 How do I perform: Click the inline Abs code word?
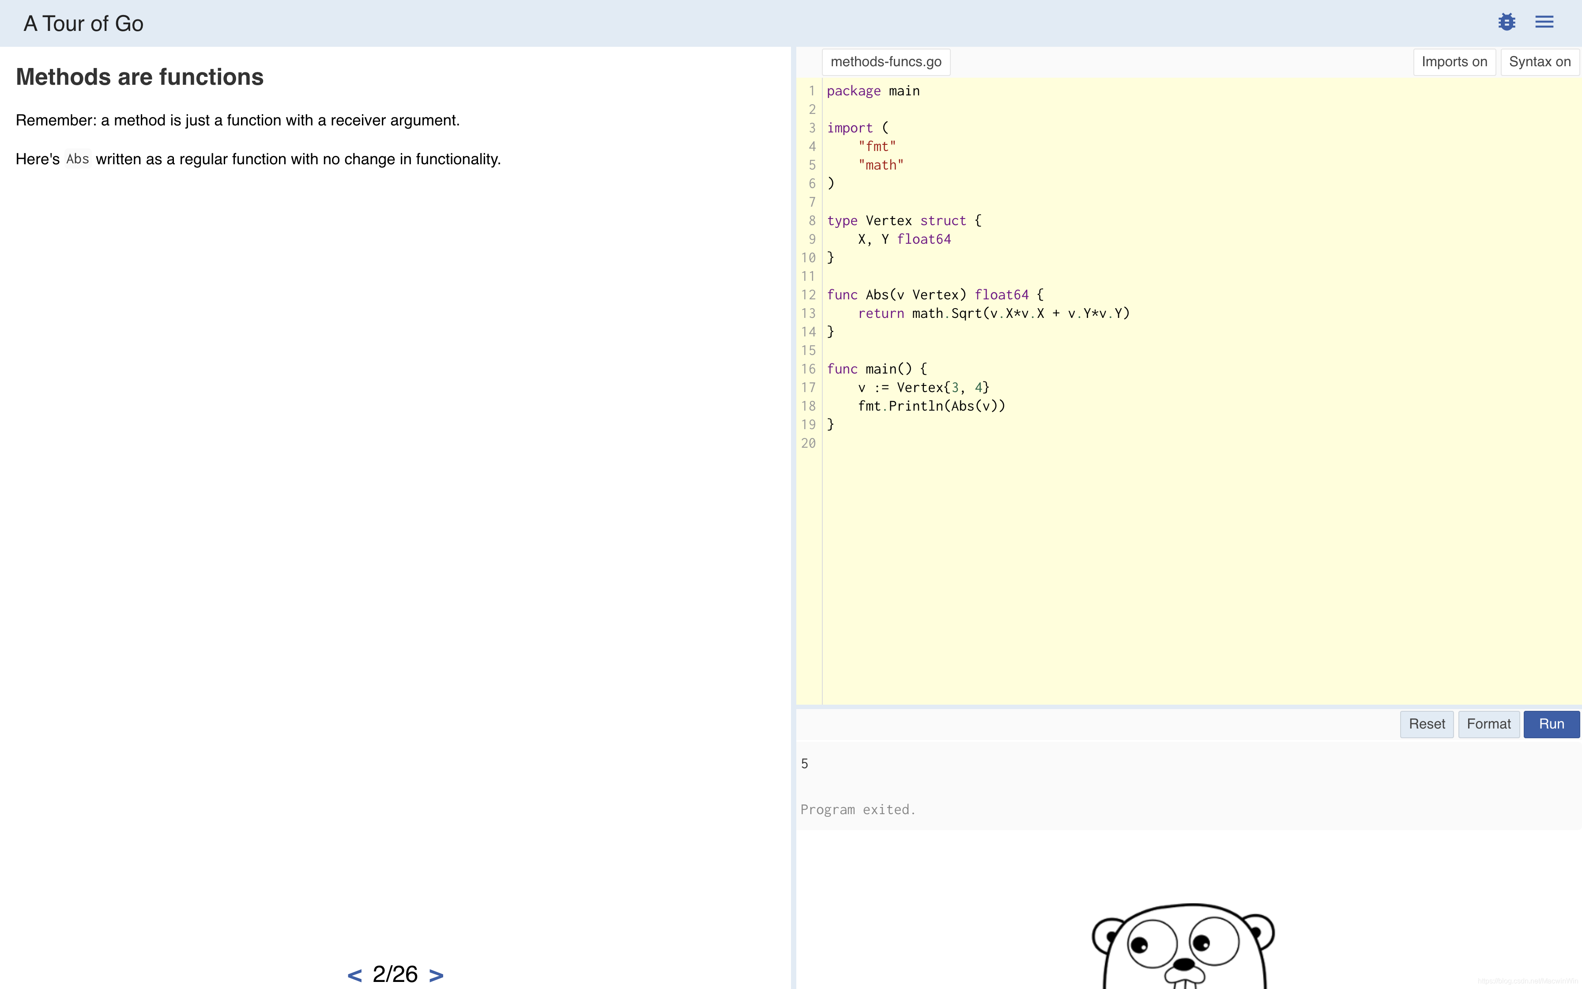pyautogui.click(x=78, y=159)
